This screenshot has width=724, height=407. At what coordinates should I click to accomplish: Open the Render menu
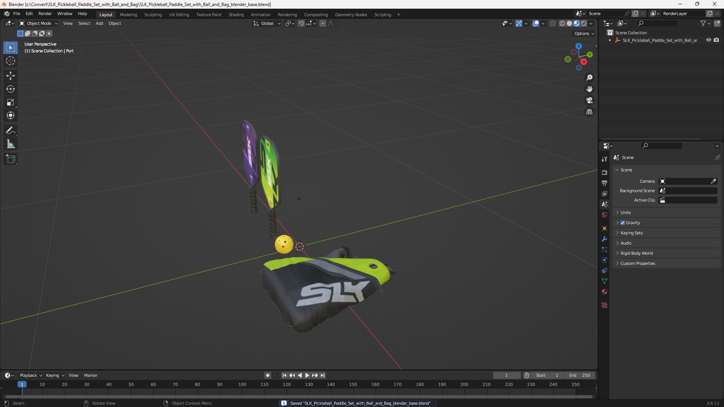tap(45, 14)
